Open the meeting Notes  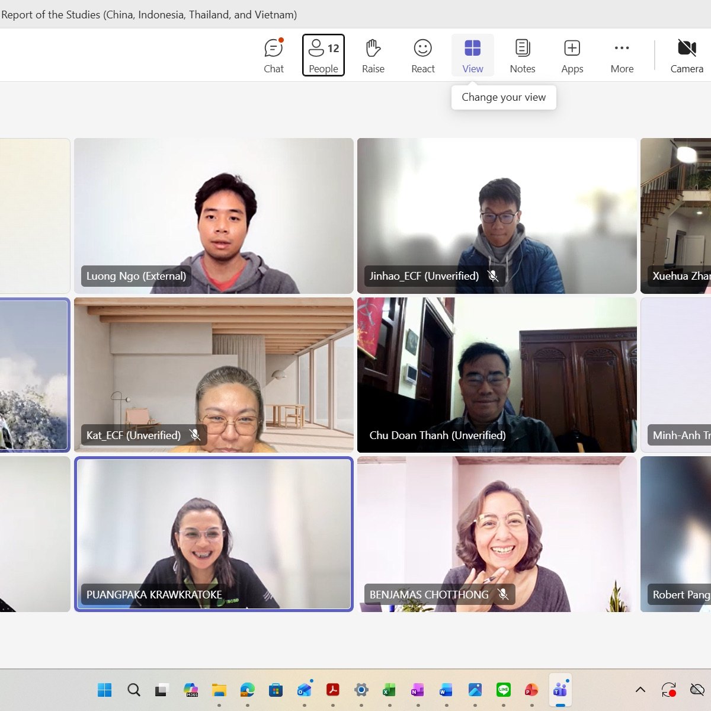[x=523, y=56]
